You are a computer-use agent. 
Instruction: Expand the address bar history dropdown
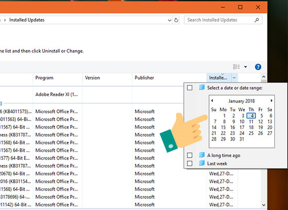170,20
